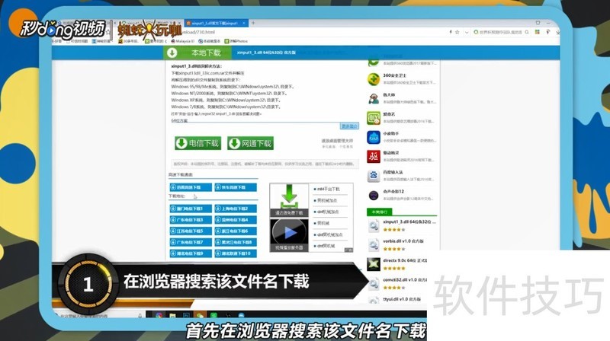Screen dimensions: 610x341
Task: Click the browser search box
Action: coord(501,32)
